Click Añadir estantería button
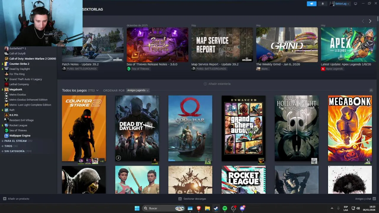The image size is (379, 213). pyautogui.click(x=217, y=84)
